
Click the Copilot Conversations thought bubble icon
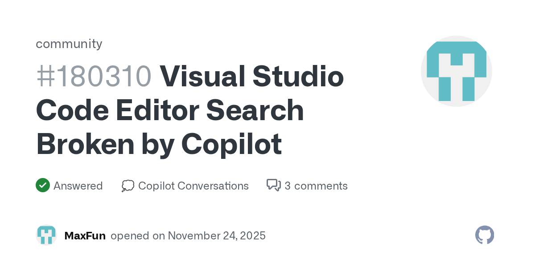click(x=128, y=186)
